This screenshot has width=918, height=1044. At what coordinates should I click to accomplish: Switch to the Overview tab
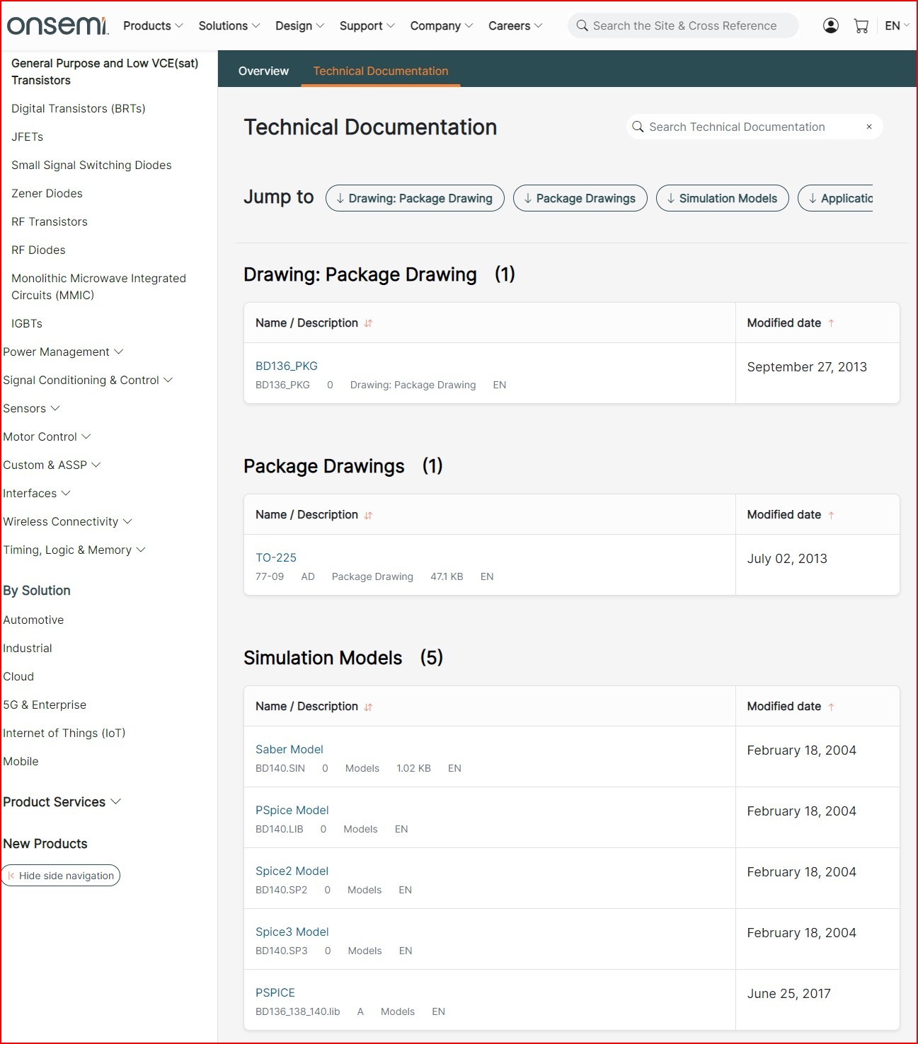[x=263, y=71]
